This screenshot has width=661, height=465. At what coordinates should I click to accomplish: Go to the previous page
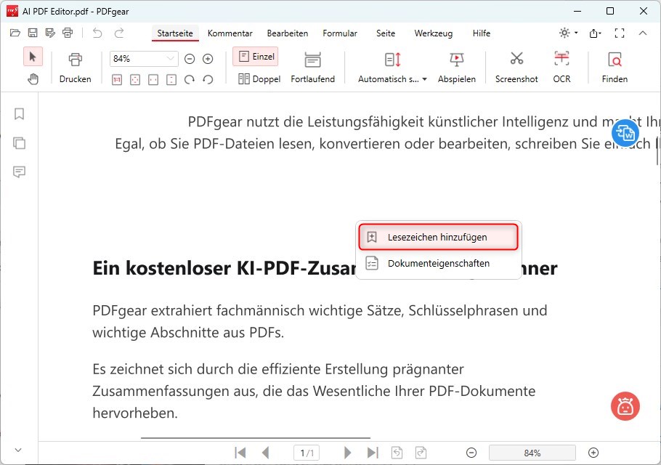point(266,453)
